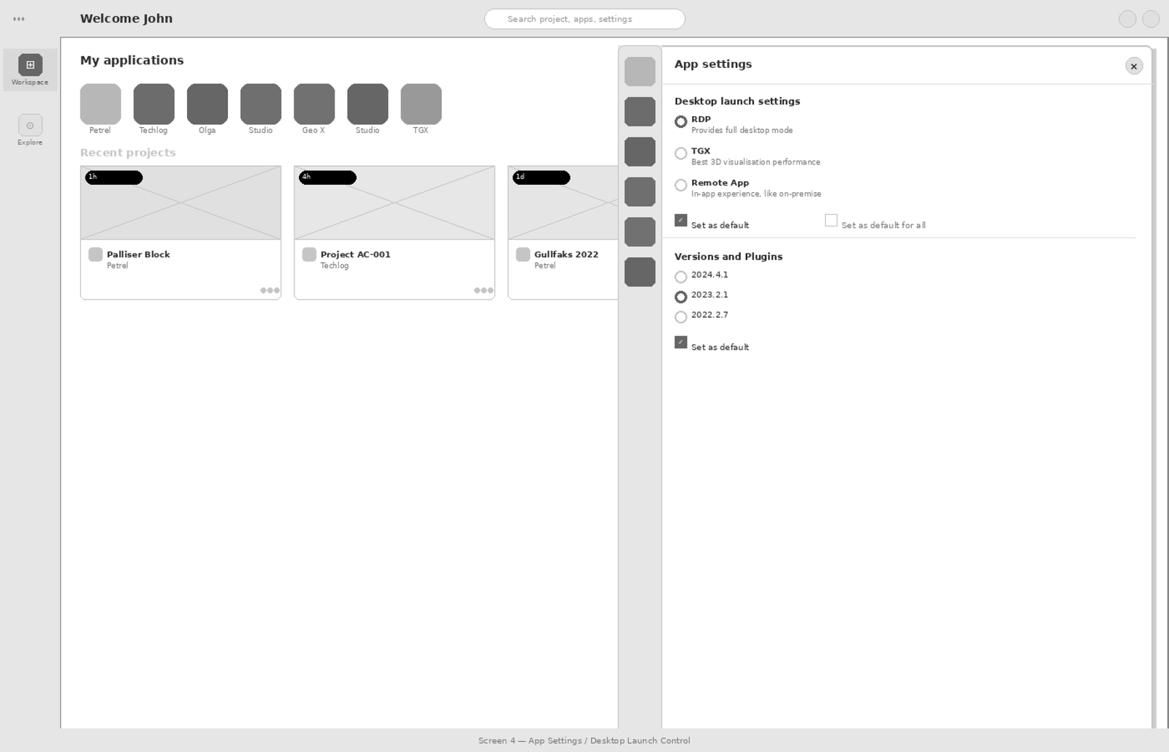Click the Geo X app icon
This screenshot has width=1169, height=752.
click(314, 104)
